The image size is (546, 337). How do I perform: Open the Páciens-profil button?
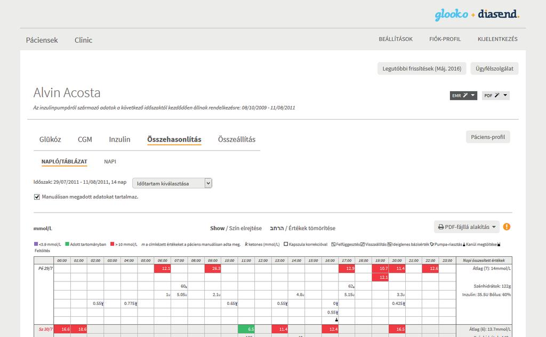click(488, 137)
